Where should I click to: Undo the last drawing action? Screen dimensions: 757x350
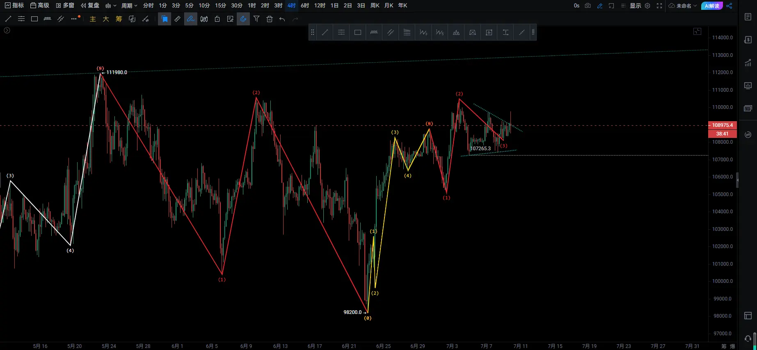tap(282, 19)
